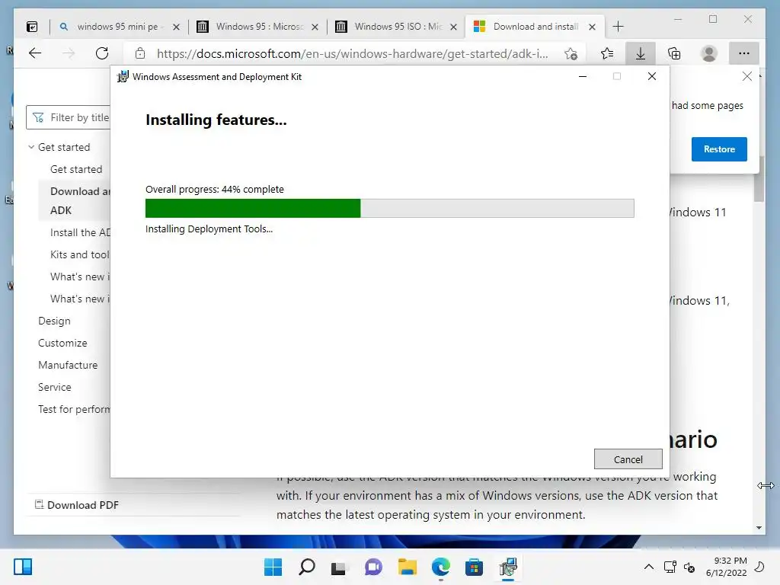The image size is (780, 585).
Task: Close the 'Windows 95 : Microsoft' tab
Action: click(315, 27)
